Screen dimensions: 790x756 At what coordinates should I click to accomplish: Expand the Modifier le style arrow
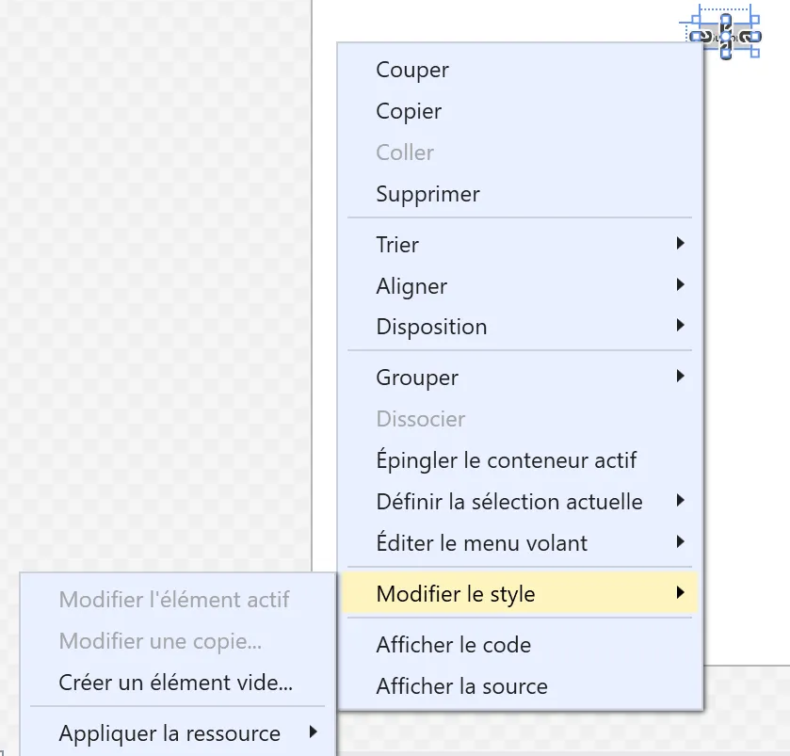680,593
